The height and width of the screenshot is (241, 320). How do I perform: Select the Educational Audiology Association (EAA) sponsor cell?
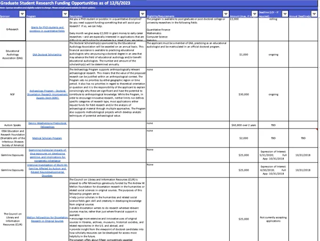[x=13, y=55]
